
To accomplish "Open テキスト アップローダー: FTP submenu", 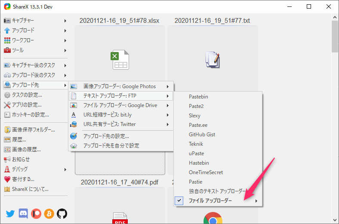I will 121,96.
